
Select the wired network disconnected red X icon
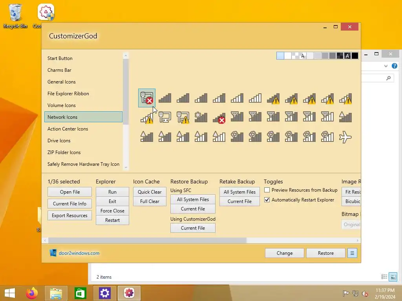point(147,98)
